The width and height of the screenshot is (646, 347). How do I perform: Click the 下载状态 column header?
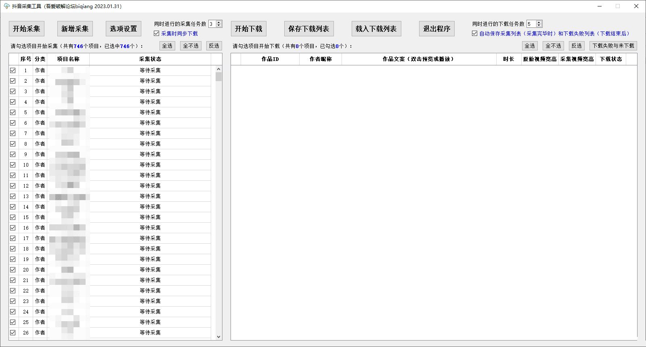(x=611, y=59)
